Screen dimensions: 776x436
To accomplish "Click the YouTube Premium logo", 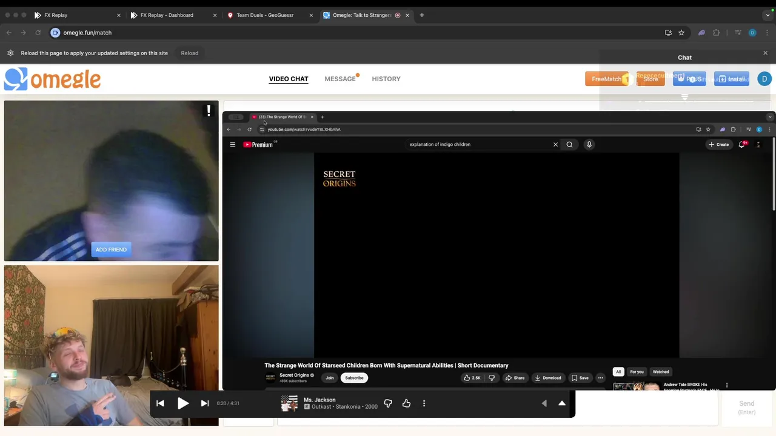I will coord(259,144).
